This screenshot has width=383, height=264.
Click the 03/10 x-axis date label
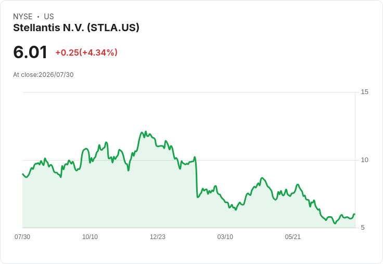(225, 237)
